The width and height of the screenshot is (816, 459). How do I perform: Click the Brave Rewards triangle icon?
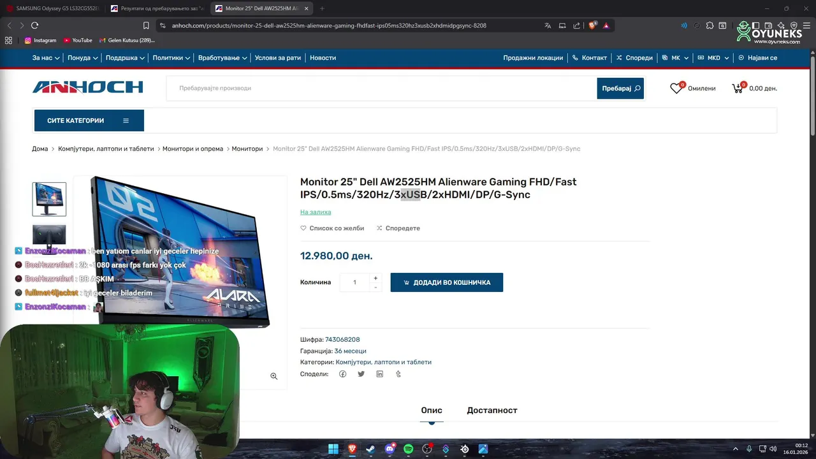606,25
